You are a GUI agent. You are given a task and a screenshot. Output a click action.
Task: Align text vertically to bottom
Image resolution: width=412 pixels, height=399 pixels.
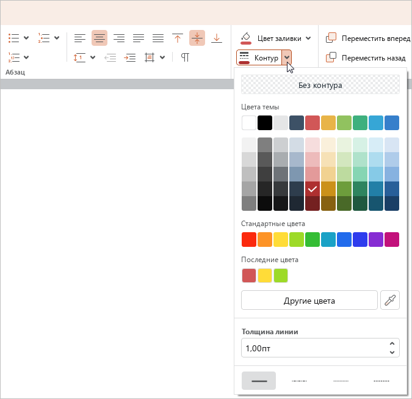coord(217,38)
